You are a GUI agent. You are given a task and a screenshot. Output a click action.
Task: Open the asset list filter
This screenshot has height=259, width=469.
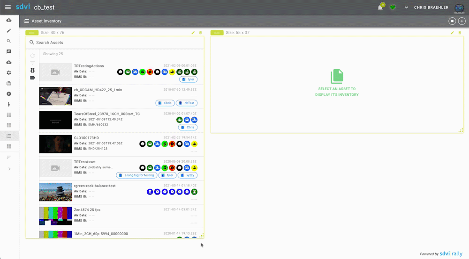click(33, 63)
